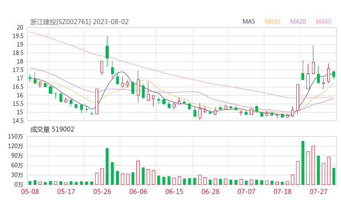Click the 06-15 date axis label
Viewport: 341px width, 202px height.
click(x=174, y=191)
